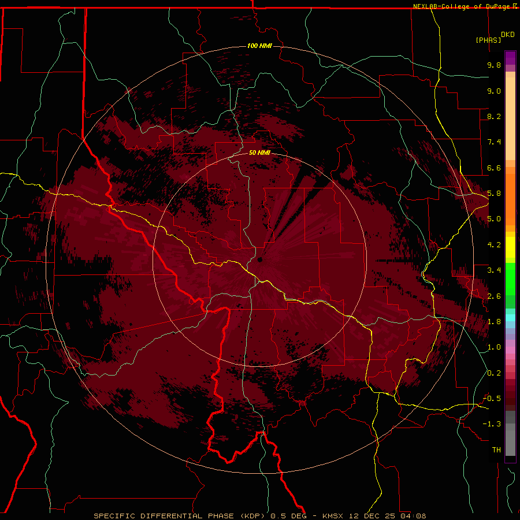
Task: Pick the light peach color bar segment
Action: (x=510, y=118)
